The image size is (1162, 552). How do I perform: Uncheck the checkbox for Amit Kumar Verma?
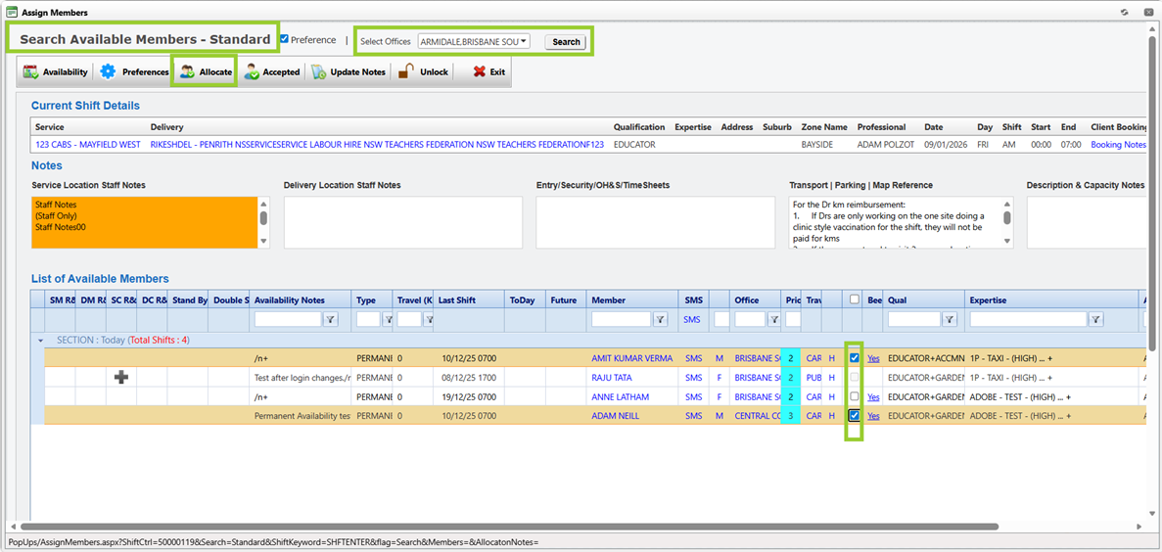pyautogui.click(x=855, y=358)
